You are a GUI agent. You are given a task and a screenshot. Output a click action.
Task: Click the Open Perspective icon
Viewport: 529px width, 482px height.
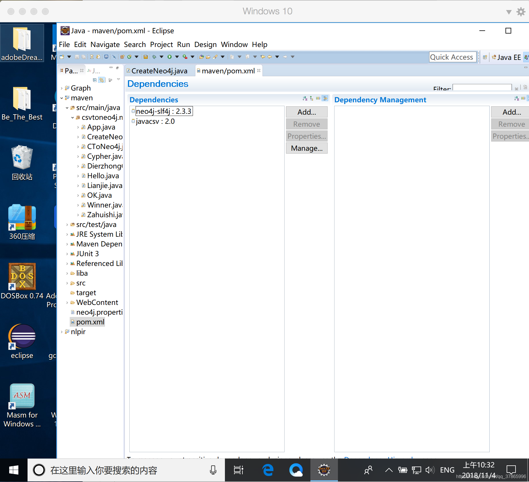coord(485,57)
